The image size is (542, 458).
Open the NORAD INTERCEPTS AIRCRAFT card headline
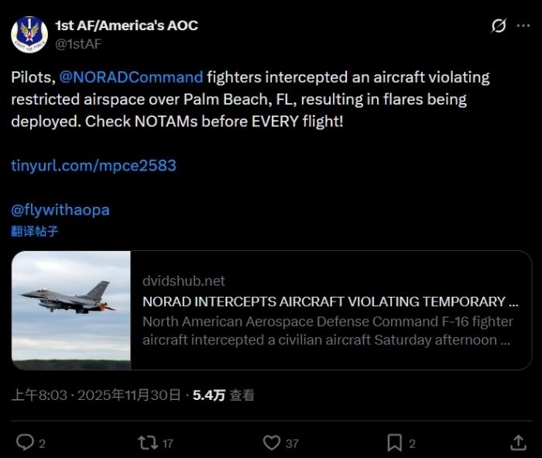click(x=331, y=301)
